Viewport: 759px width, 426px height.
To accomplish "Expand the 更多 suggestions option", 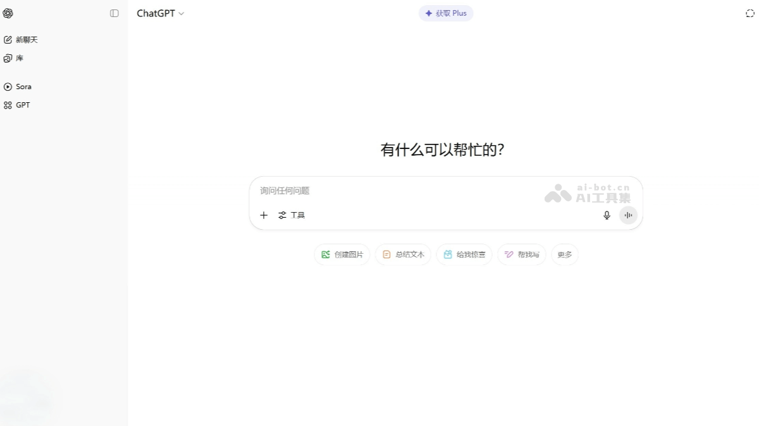I will [x=564, y=254].
